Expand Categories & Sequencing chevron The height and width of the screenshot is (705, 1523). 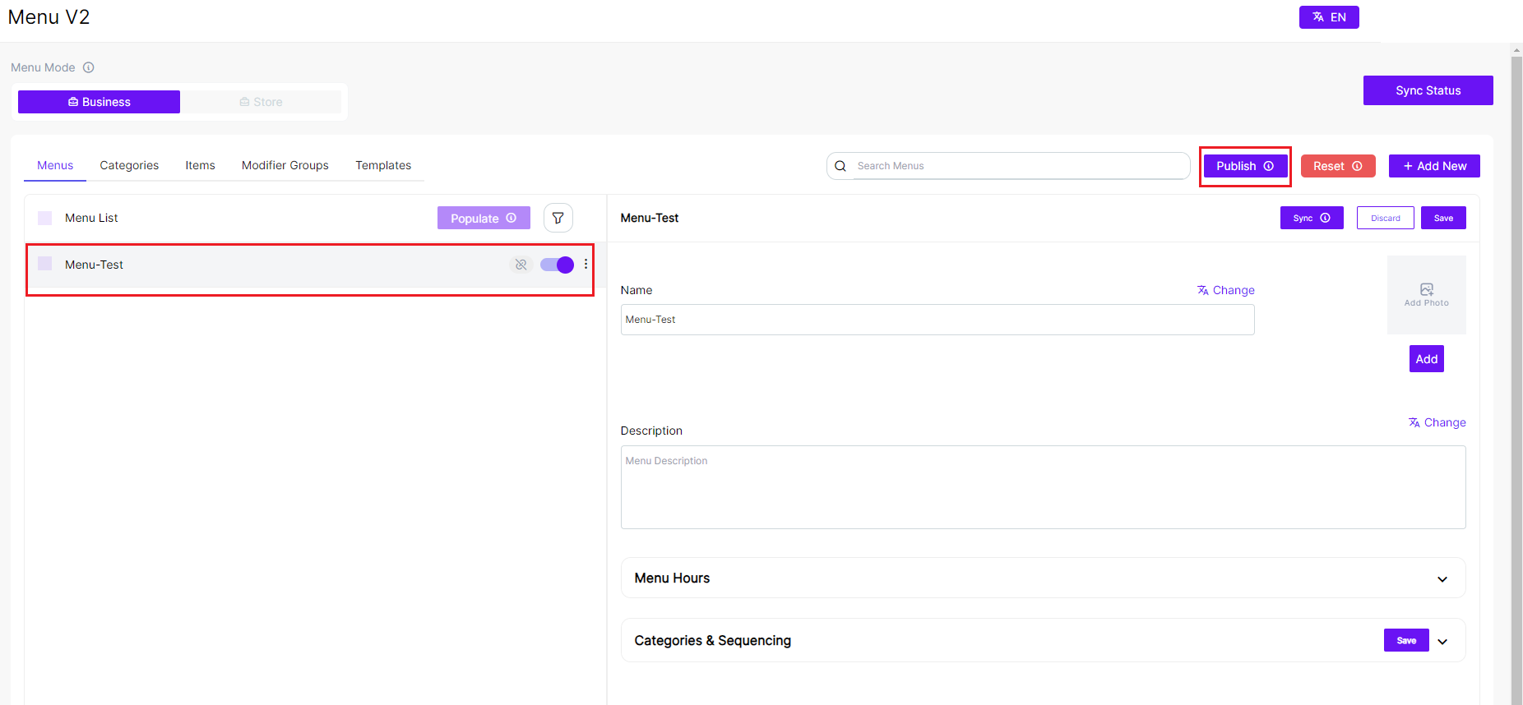(x=1442, y=641)
